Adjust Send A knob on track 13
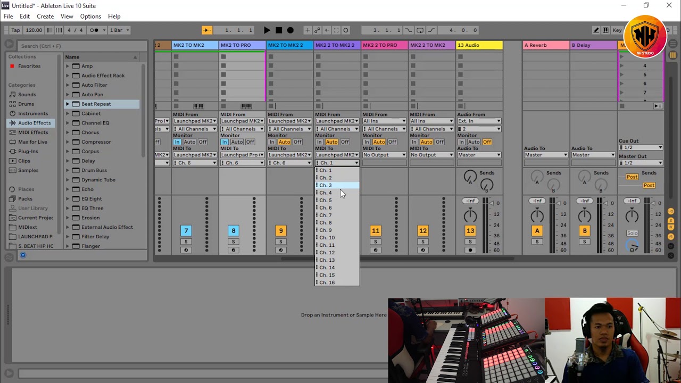 coord(470,177)
